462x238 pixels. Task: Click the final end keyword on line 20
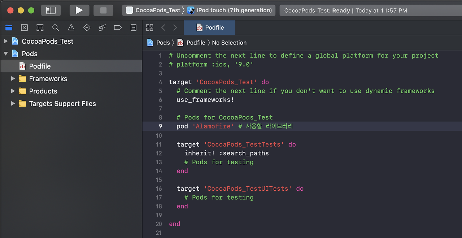click(175, 224)
